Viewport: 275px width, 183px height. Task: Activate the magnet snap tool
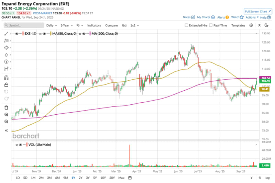pos(6,78)
